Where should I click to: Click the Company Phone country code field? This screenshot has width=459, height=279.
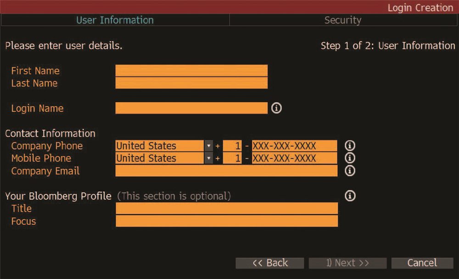[x=232, y=145]
